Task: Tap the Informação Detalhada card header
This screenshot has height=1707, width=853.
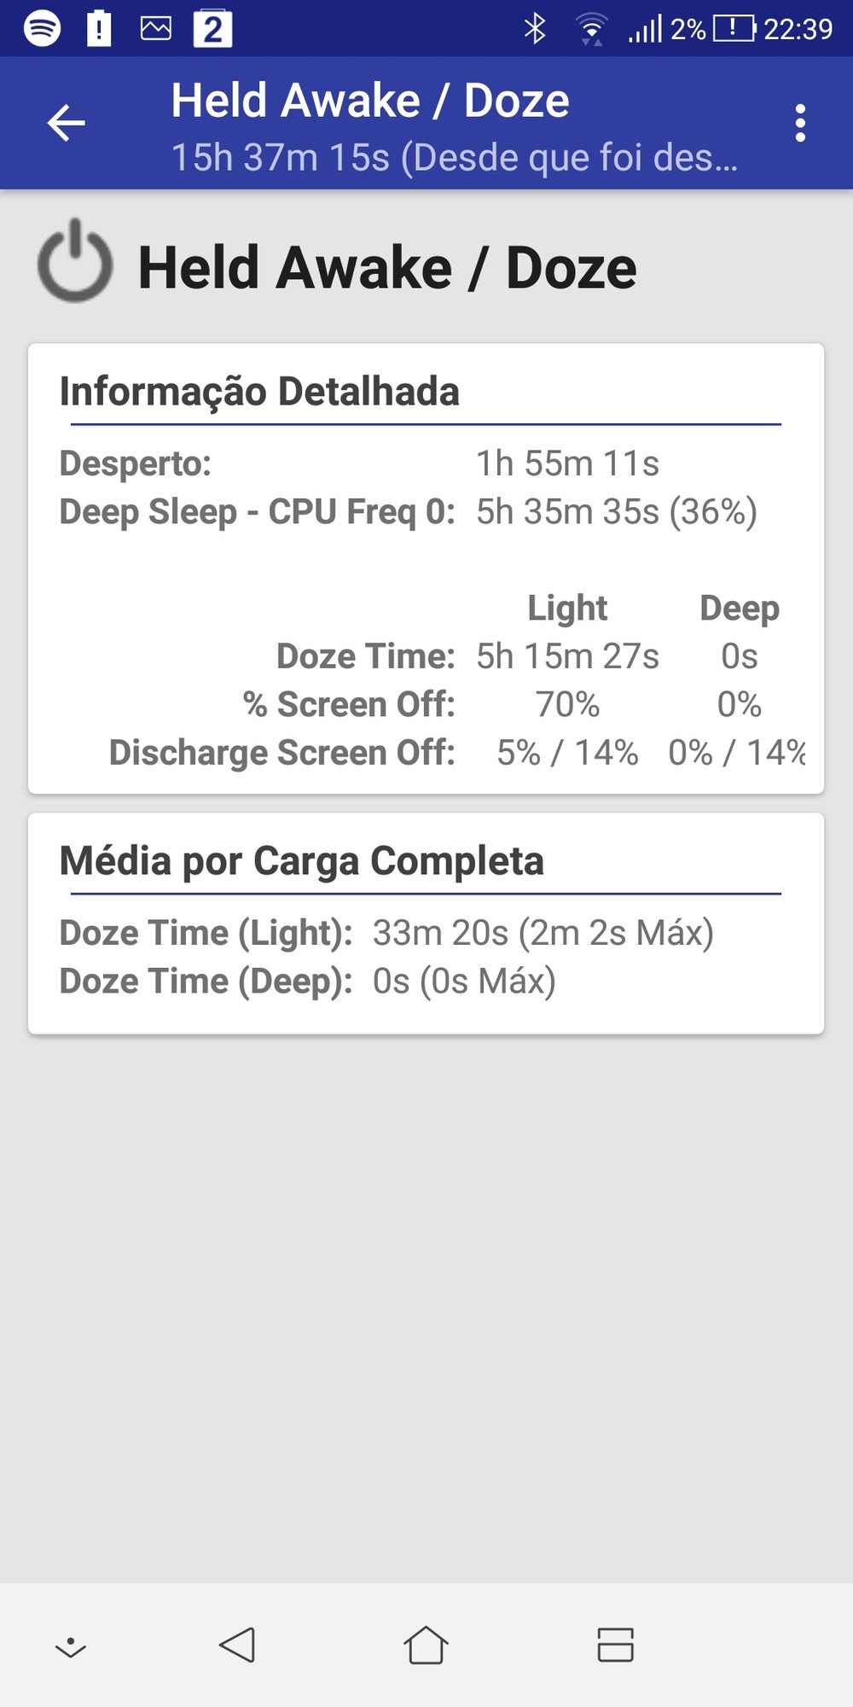Action: (259, 392)
